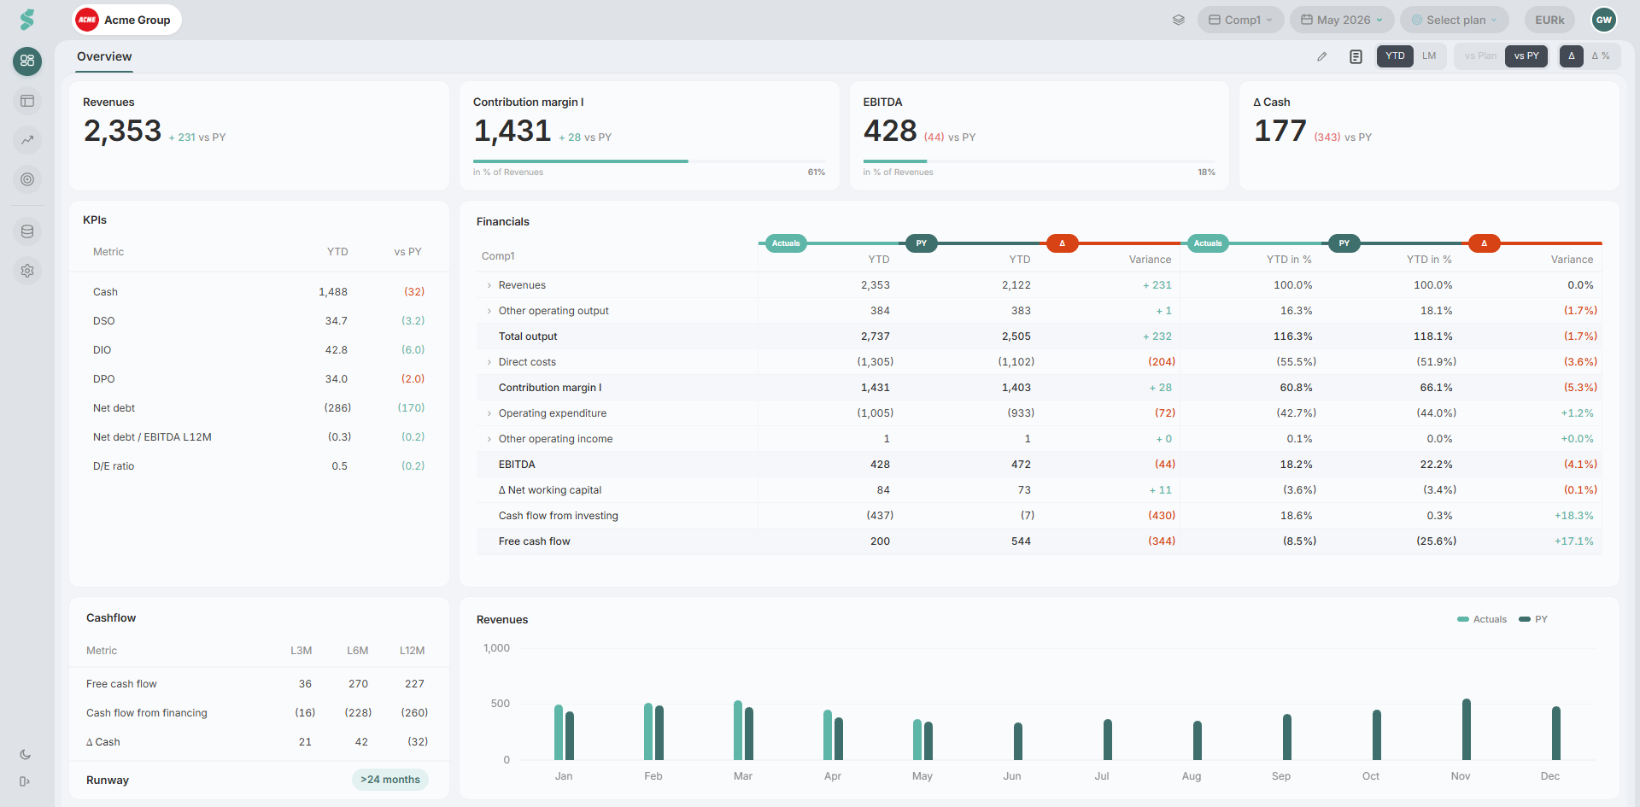The width and height of the screenshot is (1640, 807).
Task: Switch to the LM toggle
Action: [1429, 56]
